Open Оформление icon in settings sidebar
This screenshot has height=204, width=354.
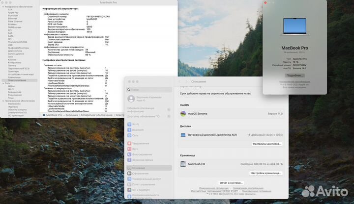129,174
